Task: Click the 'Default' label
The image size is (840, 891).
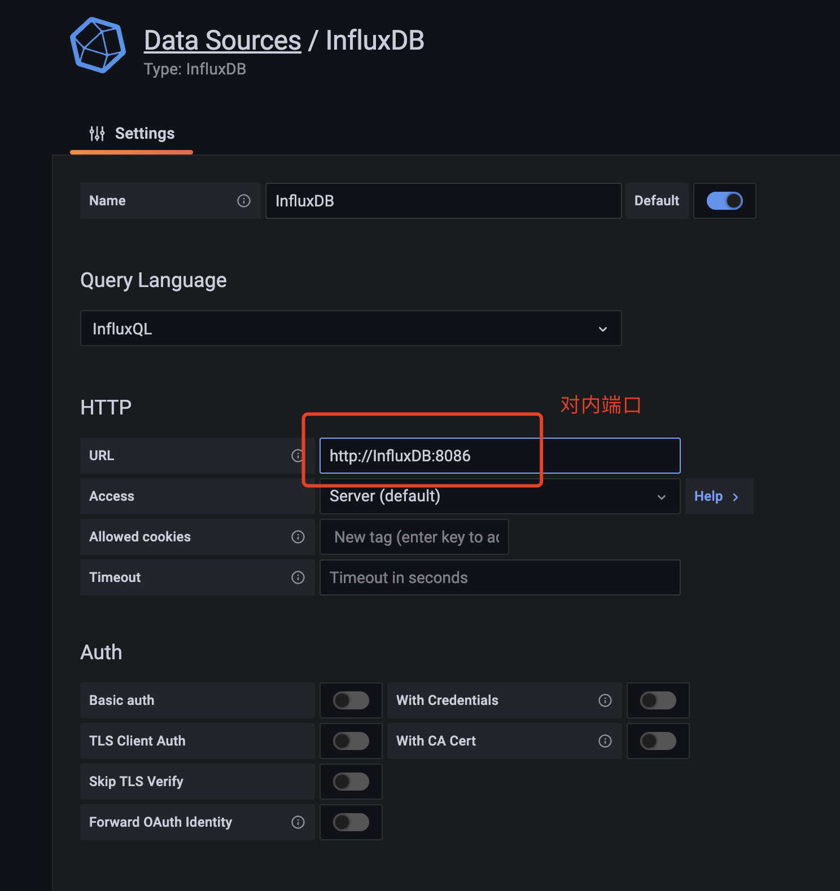Action: tap(657, 201)
